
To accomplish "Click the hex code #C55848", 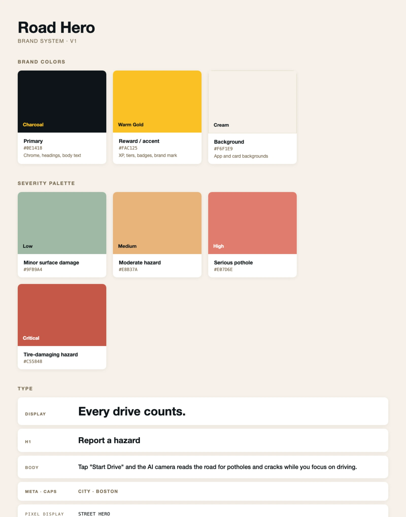I will 33,361.
